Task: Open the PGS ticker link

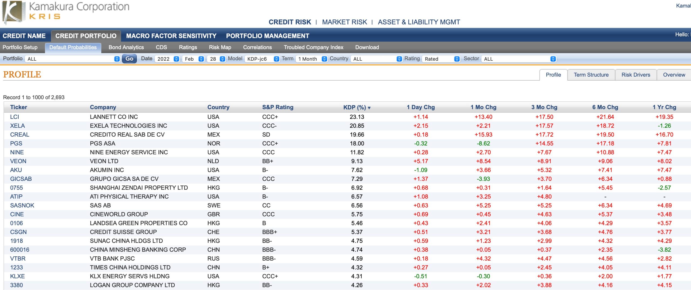Action: [x=16, y=144]
